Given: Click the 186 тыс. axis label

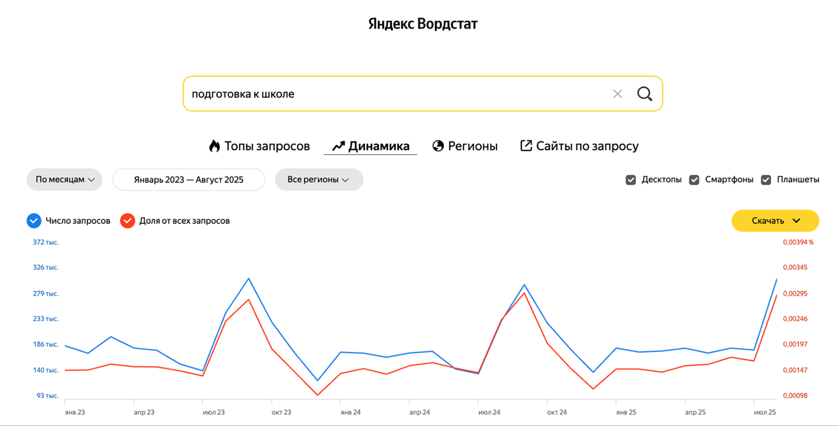Looking at the screenshot, I should pyautogui.click(x=46, y=344).
